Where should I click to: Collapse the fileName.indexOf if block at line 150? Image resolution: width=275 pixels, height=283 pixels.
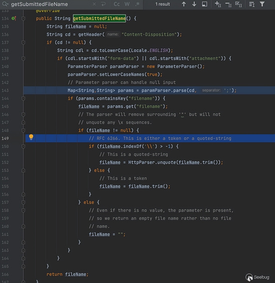click(x=23, y=146)
